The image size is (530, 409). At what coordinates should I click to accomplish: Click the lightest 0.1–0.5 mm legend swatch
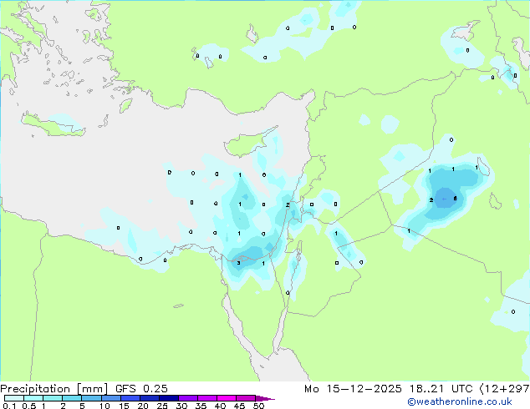[14, 398]
